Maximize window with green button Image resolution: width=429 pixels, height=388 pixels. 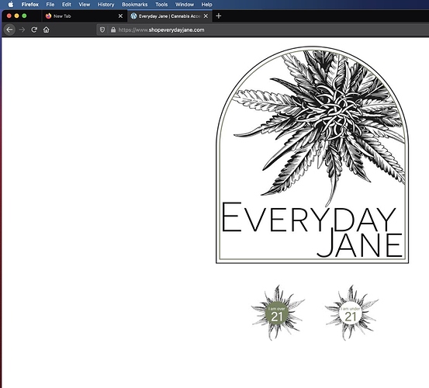[x=24, y=16]
